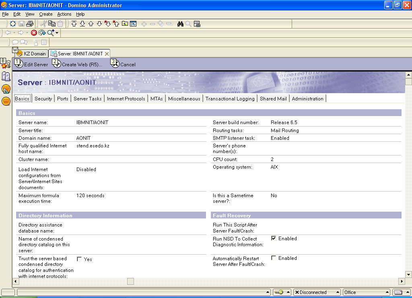Click the binoculars Find icon
This screenshot has height=298, width=412.
pos(180,24)
